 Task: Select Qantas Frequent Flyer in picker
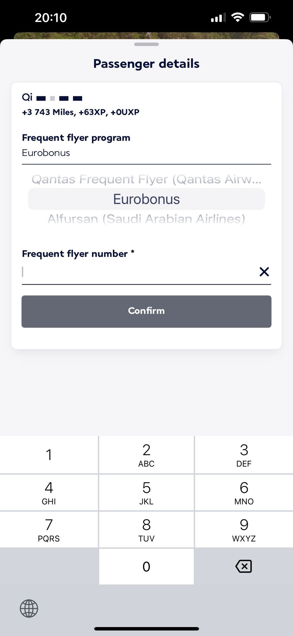pos(146,179)
